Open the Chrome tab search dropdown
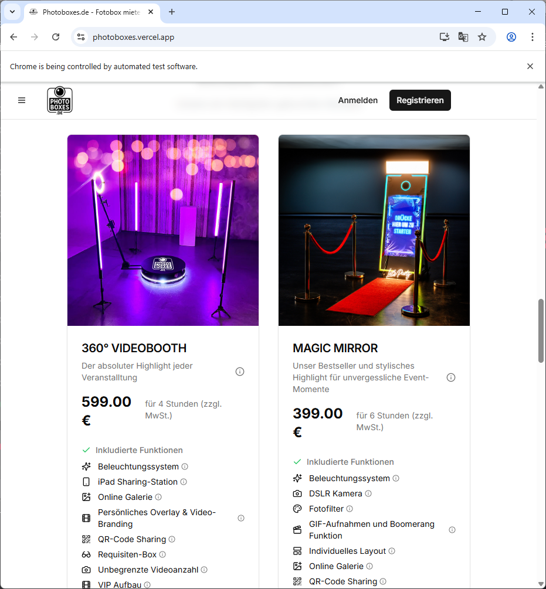Screen dimensions: 546x589 tap(12, 12)
